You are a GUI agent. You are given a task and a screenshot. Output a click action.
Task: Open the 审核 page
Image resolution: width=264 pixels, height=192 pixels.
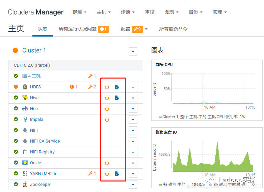(x=150, y=12)
